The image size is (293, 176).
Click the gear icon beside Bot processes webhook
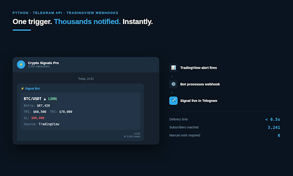coord(173,84)
